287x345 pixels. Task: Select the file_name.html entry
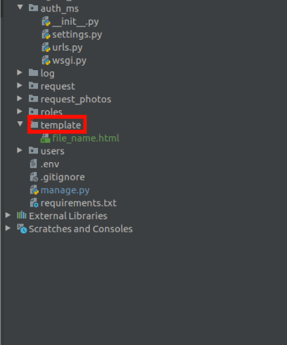[x=86, y=139]
